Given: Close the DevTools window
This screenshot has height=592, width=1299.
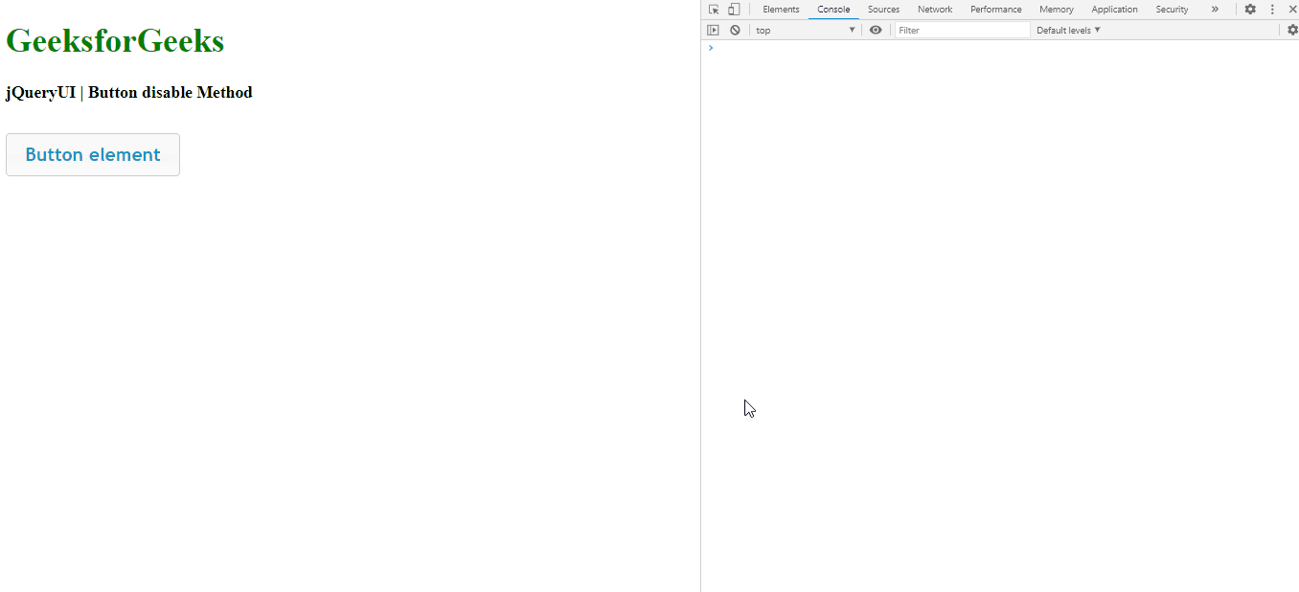Looking at the screenshot, I should click(1292, 9).
